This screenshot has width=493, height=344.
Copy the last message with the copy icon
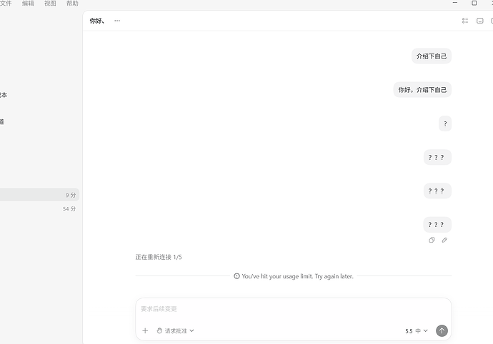tap(432, 240)
